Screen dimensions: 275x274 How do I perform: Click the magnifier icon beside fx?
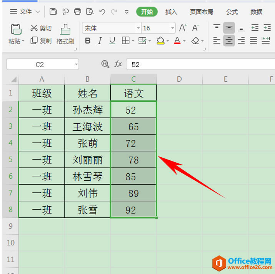105,64
